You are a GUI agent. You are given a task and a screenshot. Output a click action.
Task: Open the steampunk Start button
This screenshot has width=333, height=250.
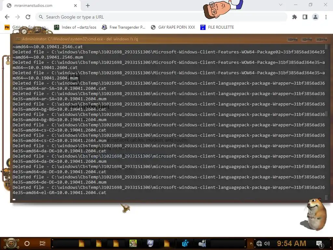click(11, 243)
